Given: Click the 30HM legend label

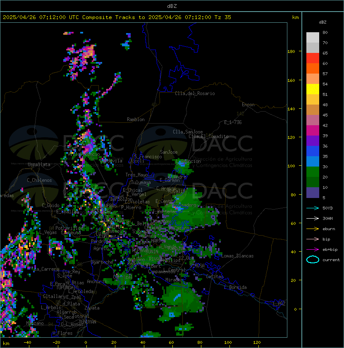Looking at the screenshot, I should click(327, 218).
